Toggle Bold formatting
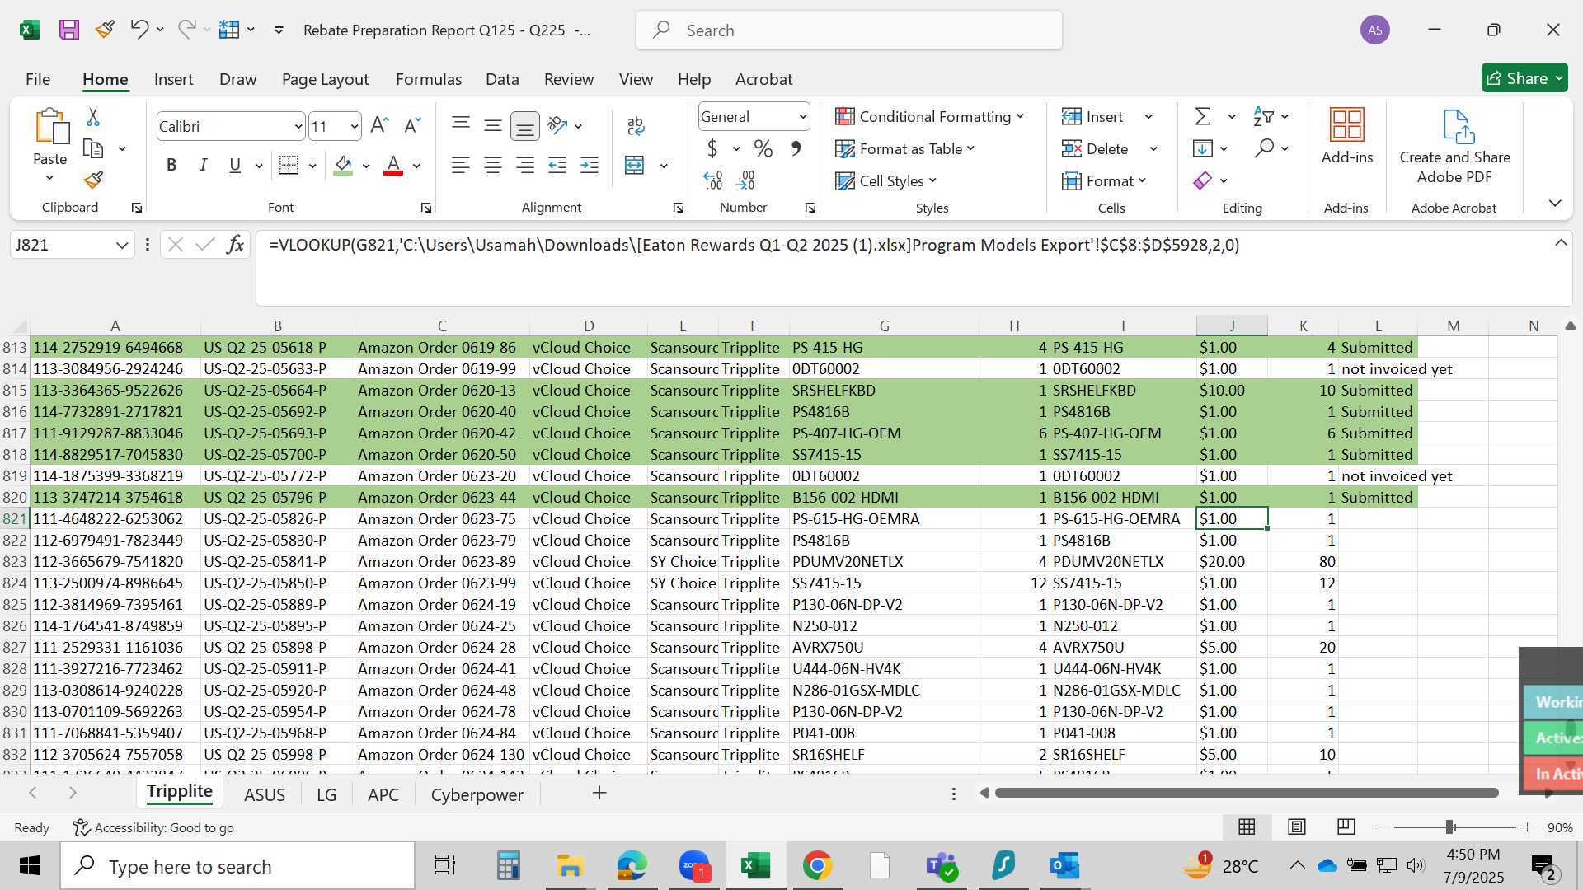 [171, 166]
